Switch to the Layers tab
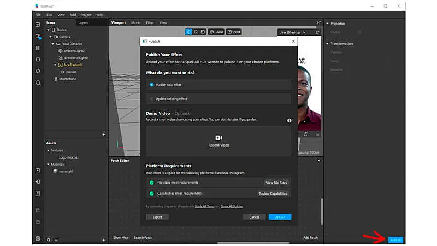The image size is (437, 246). click(x=83, y=23)
